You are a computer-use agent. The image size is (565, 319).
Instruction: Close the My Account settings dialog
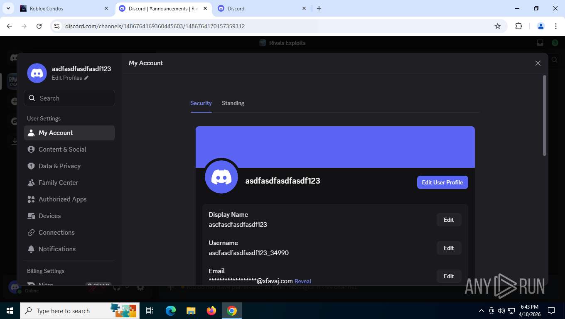pyautogui.click(x=538, y=63)
